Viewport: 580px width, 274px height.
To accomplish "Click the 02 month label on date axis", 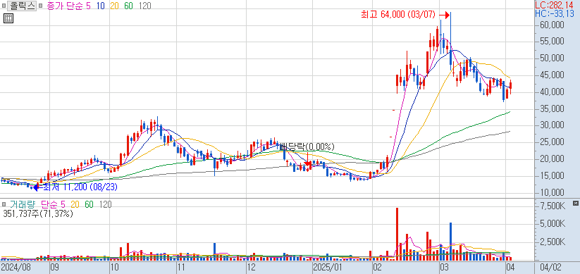I will click(377, 267).
